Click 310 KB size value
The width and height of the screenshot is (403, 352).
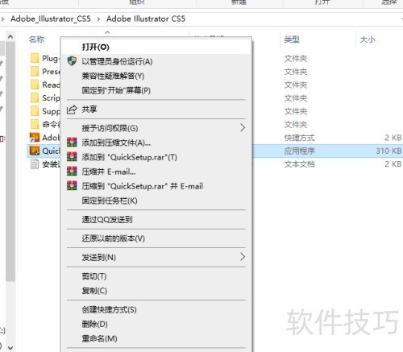tap(388, 151)
